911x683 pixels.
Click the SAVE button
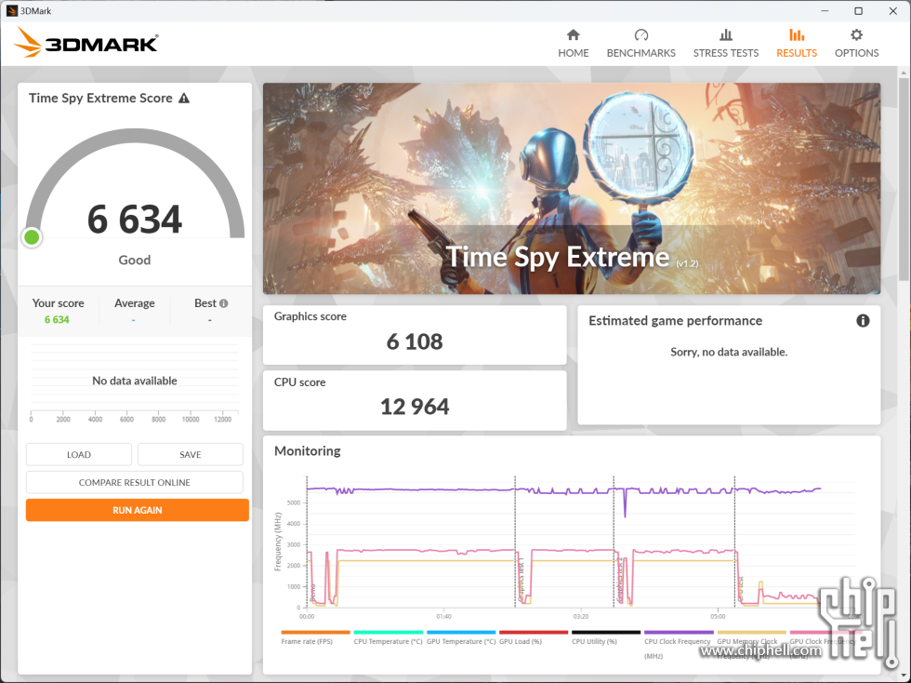click(190, 454)
